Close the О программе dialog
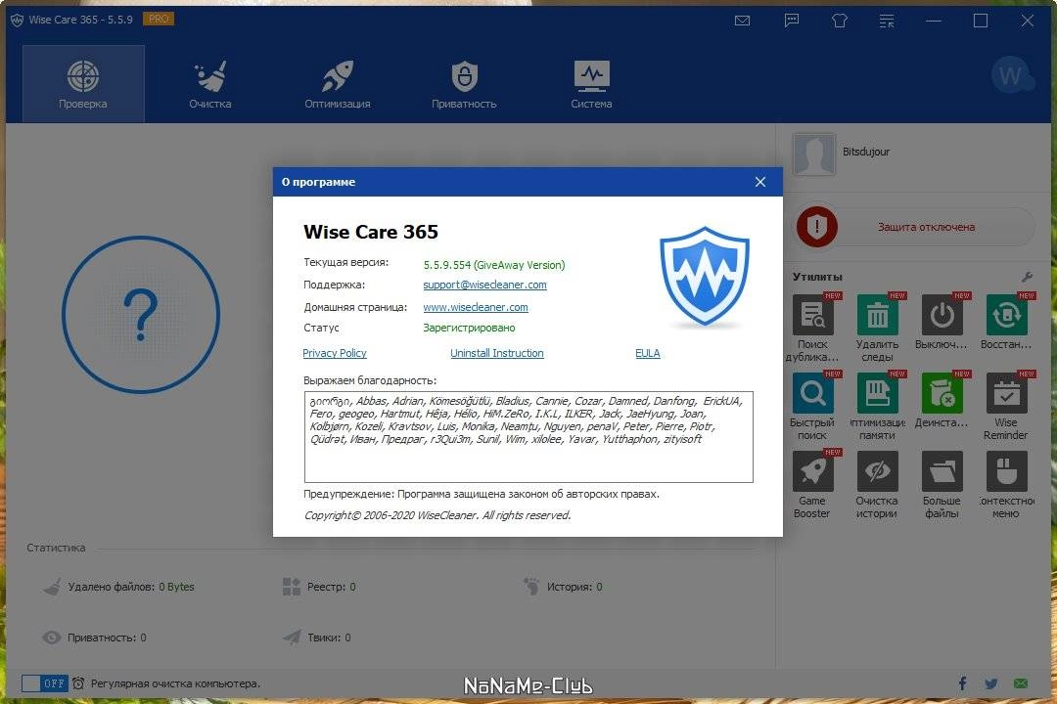The height and width of the screenshot is (704, 1057). pos(760,182)
